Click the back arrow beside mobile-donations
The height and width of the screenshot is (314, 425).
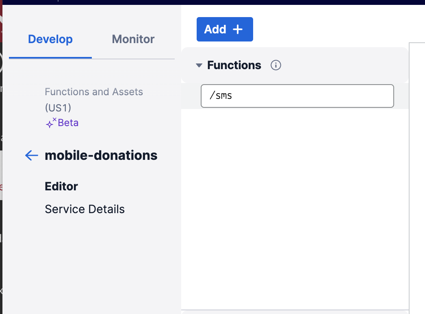tap(31, 155)
